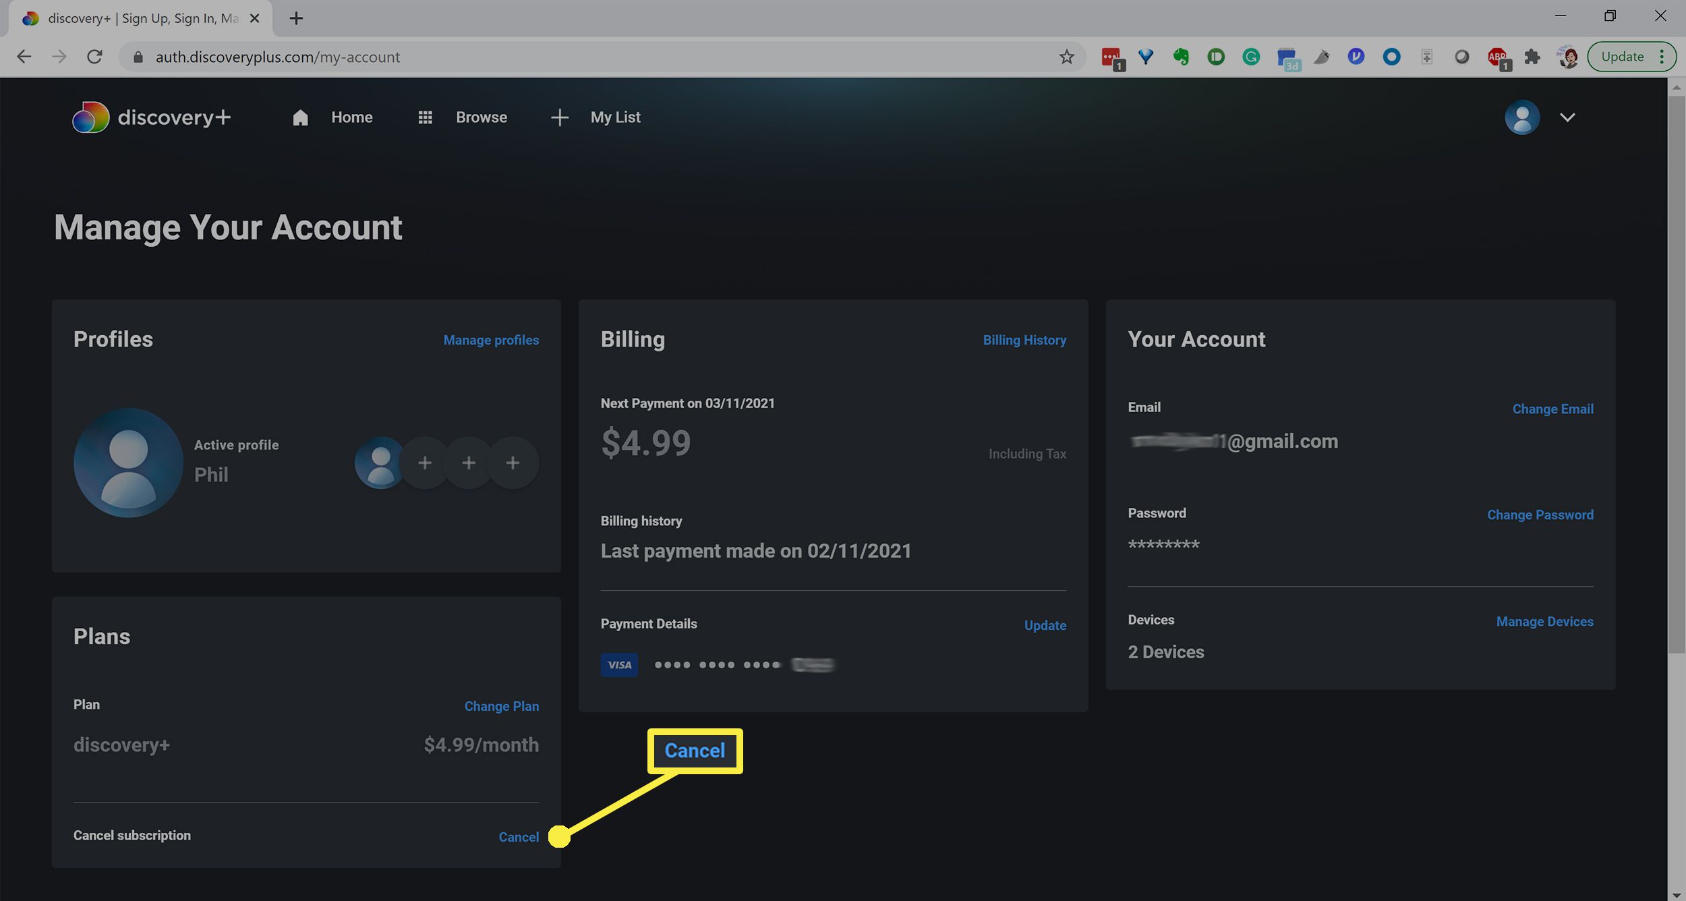Open the blue Y funnel extension
This screenshot has height=901, width=1686.
coord(1146,57)
